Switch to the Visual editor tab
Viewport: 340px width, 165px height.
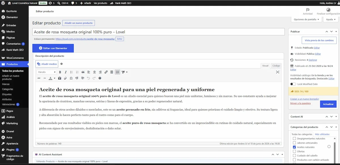(x=265, y=66)
